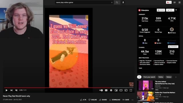Clear the search query X

(x=112, y=3)
